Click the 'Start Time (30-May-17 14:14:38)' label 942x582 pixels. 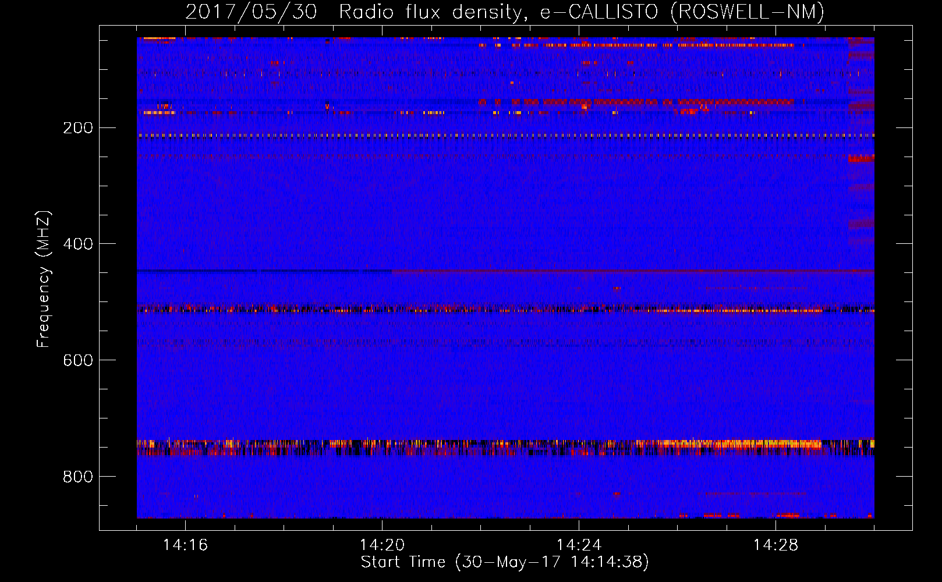click(505, 562)
